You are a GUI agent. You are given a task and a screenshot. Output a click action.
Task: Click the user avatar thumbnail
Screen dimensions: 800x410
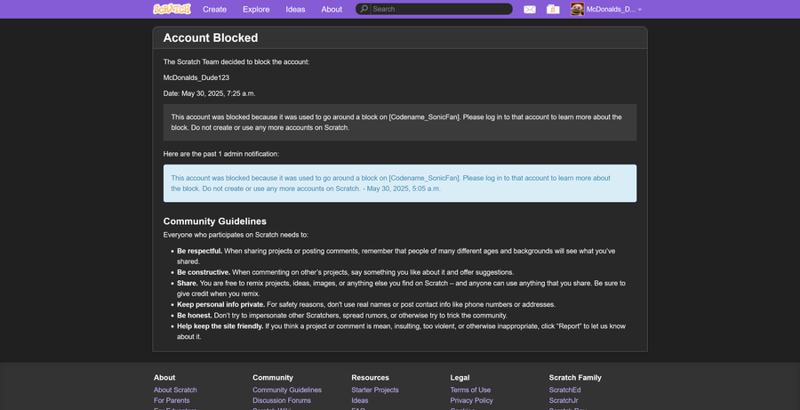coord(577,9)
